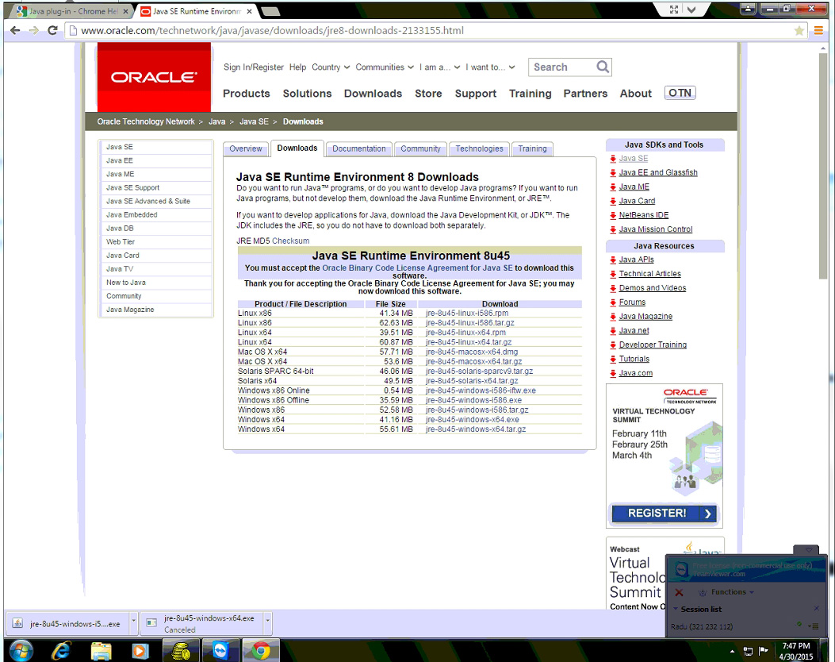Click the Oracle logo
Image resolution: width=835 pixels, height=662 pixels.
click(x=154, y=77)
